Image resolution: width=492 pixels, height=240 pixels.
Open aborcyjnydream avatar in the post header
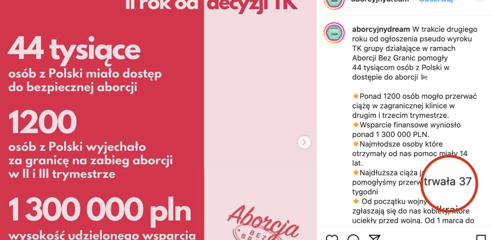(x=334, y=3)
